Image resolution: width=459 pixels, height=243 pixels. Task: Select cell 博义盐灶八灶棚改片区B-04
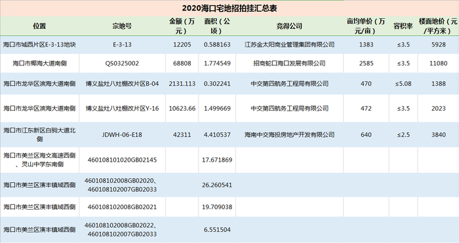pos(122,84)
